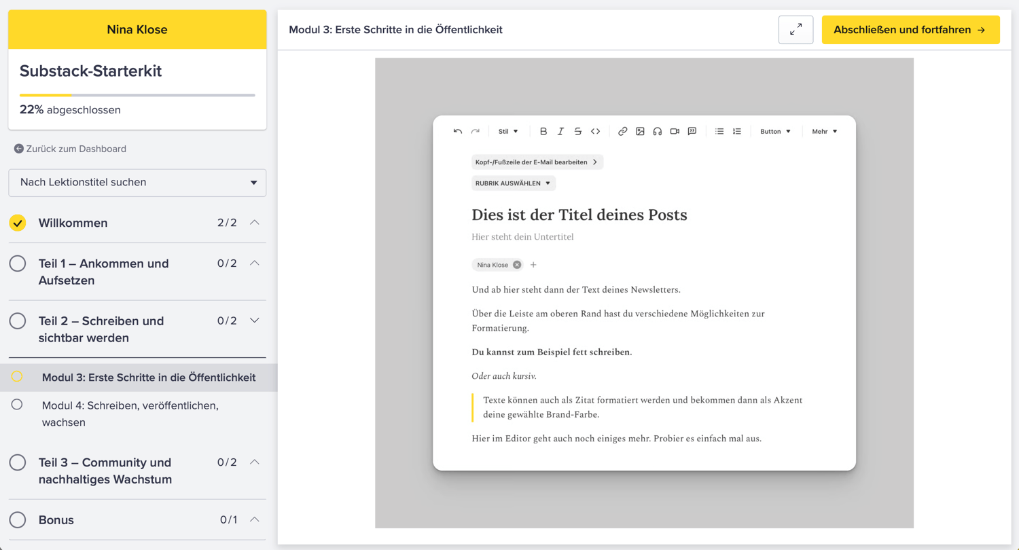The image size is (1019, 550).
Task: Select the Willkommen section title
Action: [x=73, y=223]
